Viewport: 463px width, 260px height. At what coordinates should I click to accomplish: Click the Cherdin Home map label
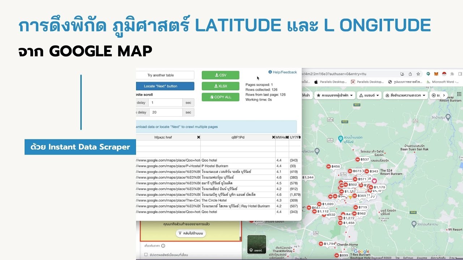point(348,244)
